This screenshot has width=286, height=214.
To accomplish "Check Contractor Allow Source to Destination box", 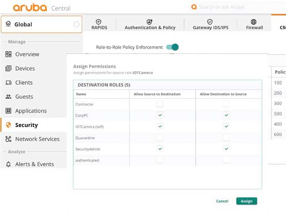I will point(160,104).
